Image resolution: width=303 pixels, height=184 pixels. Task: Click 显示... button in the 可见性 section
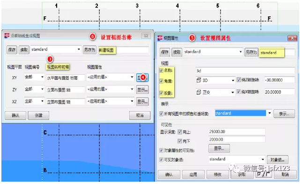coord(219,149)
